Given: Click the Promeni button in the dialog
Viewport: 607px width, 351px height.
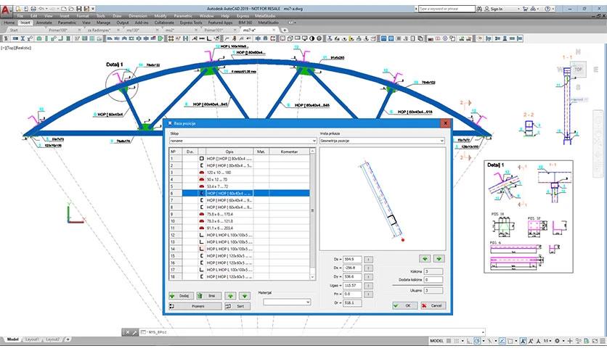Looking at the screenshot, I should [195, 306].
